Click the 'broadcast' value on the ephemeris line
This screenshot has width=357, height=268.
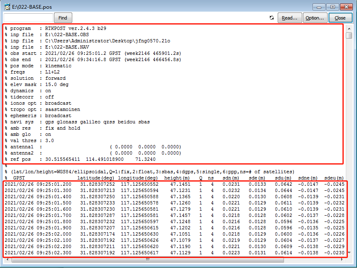tap(58, 116)
